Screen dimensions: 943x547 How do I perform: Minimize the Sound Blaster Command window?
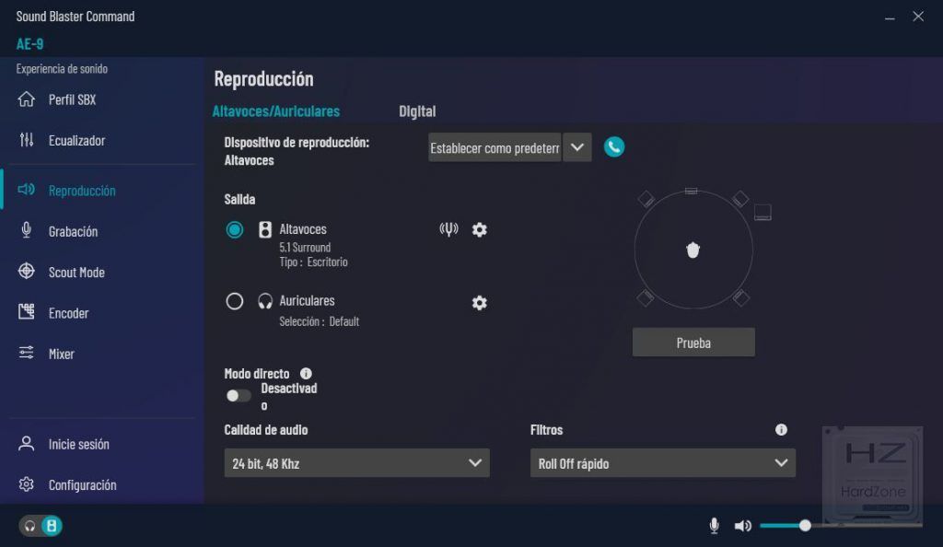(x=890, y=17)
